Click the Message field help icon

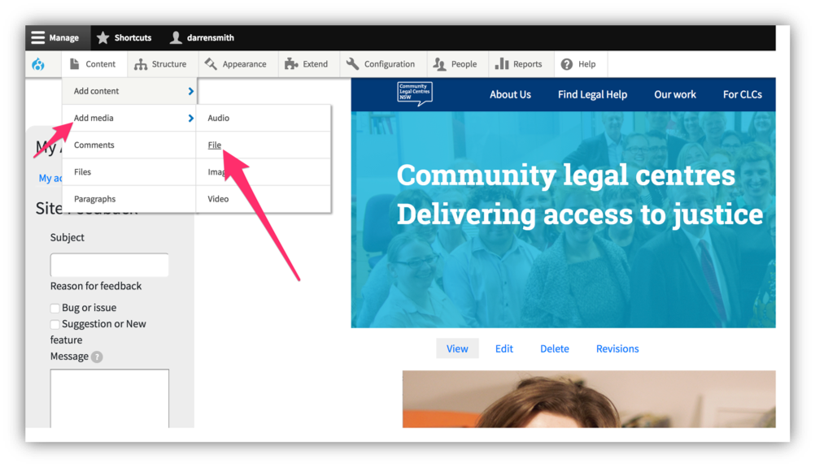pyautogui.click(x=97, y=357)
